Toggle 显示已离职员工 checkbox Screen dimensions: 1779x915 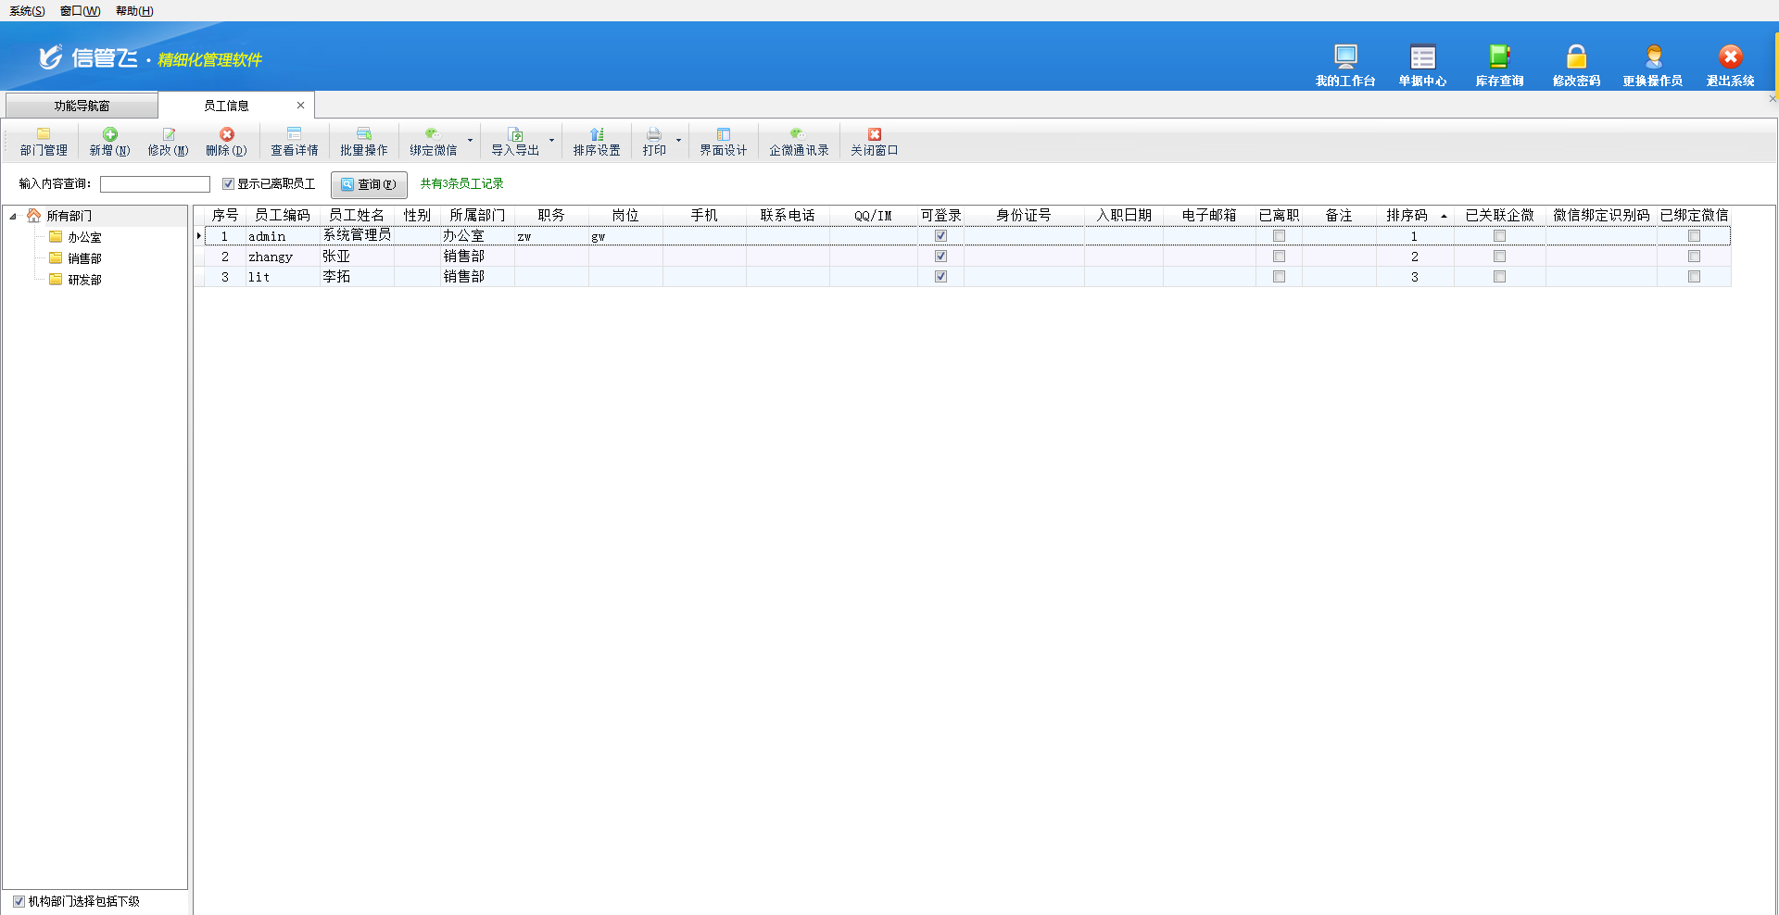(x=228, y=184)
